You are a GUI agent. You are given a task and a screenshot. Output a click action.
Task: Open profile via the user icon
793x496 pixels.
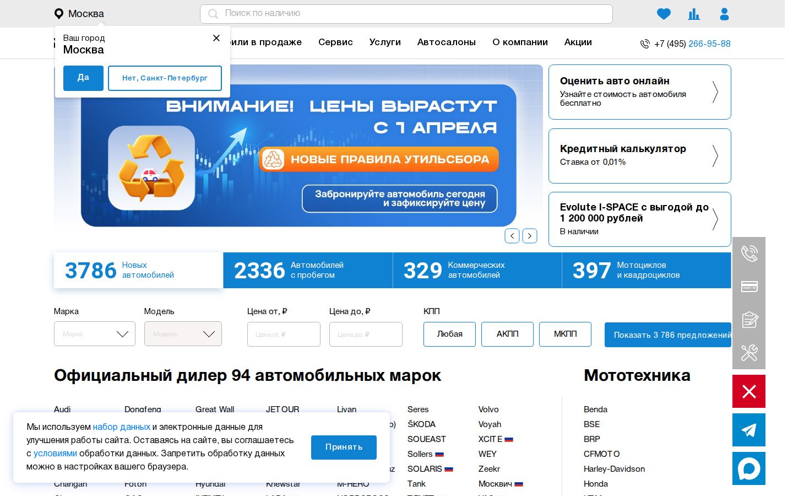[724, 14]
